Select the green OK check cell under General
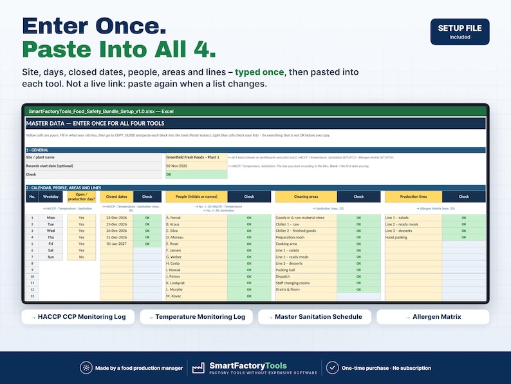 point(196,175)
